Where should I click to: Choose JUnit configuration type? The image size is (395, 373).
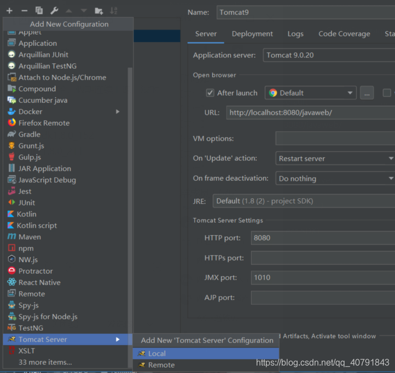67,203
